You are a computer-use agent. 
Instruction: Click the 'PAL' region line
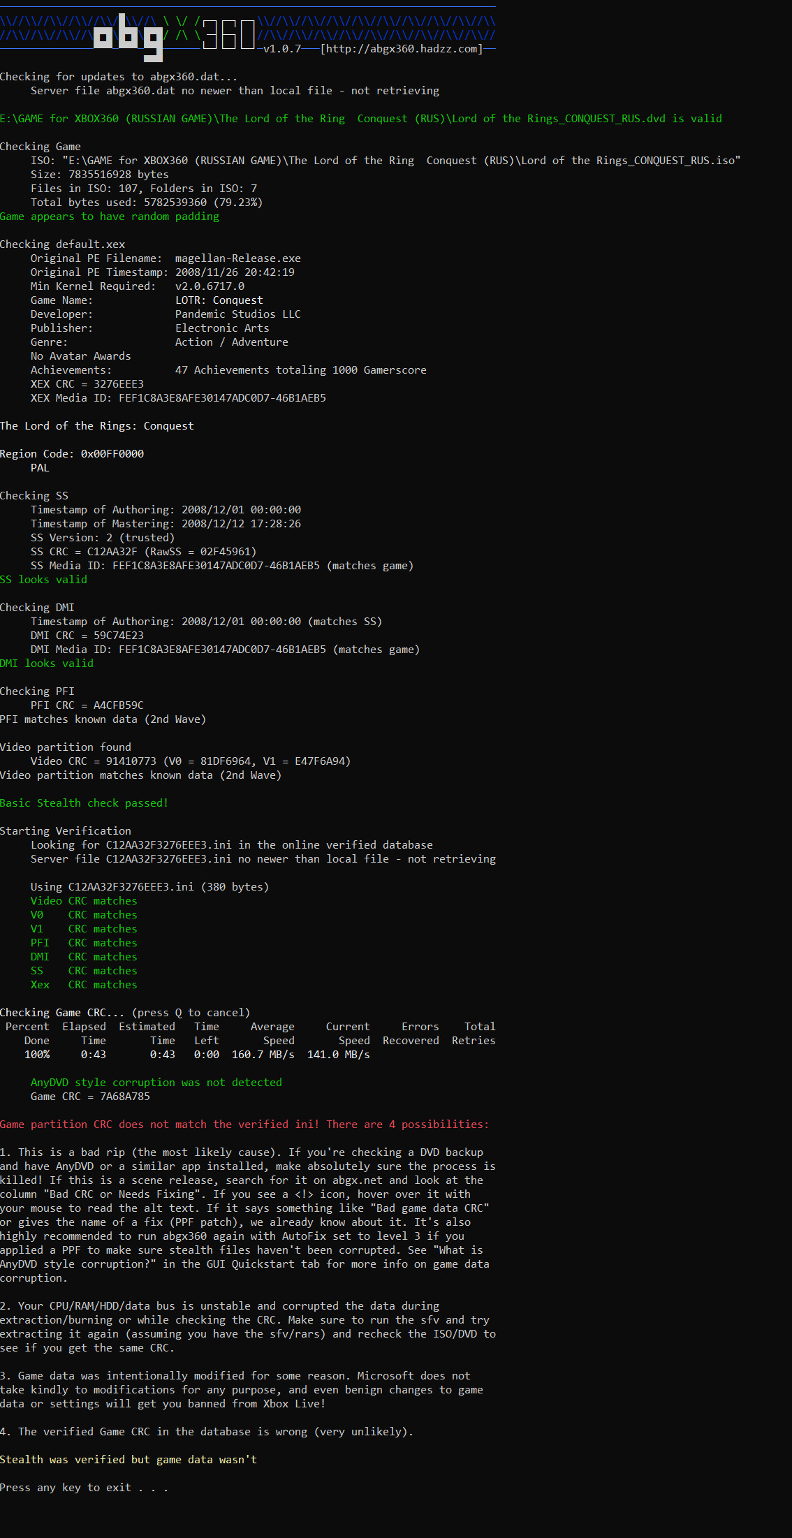click(40, 468)
